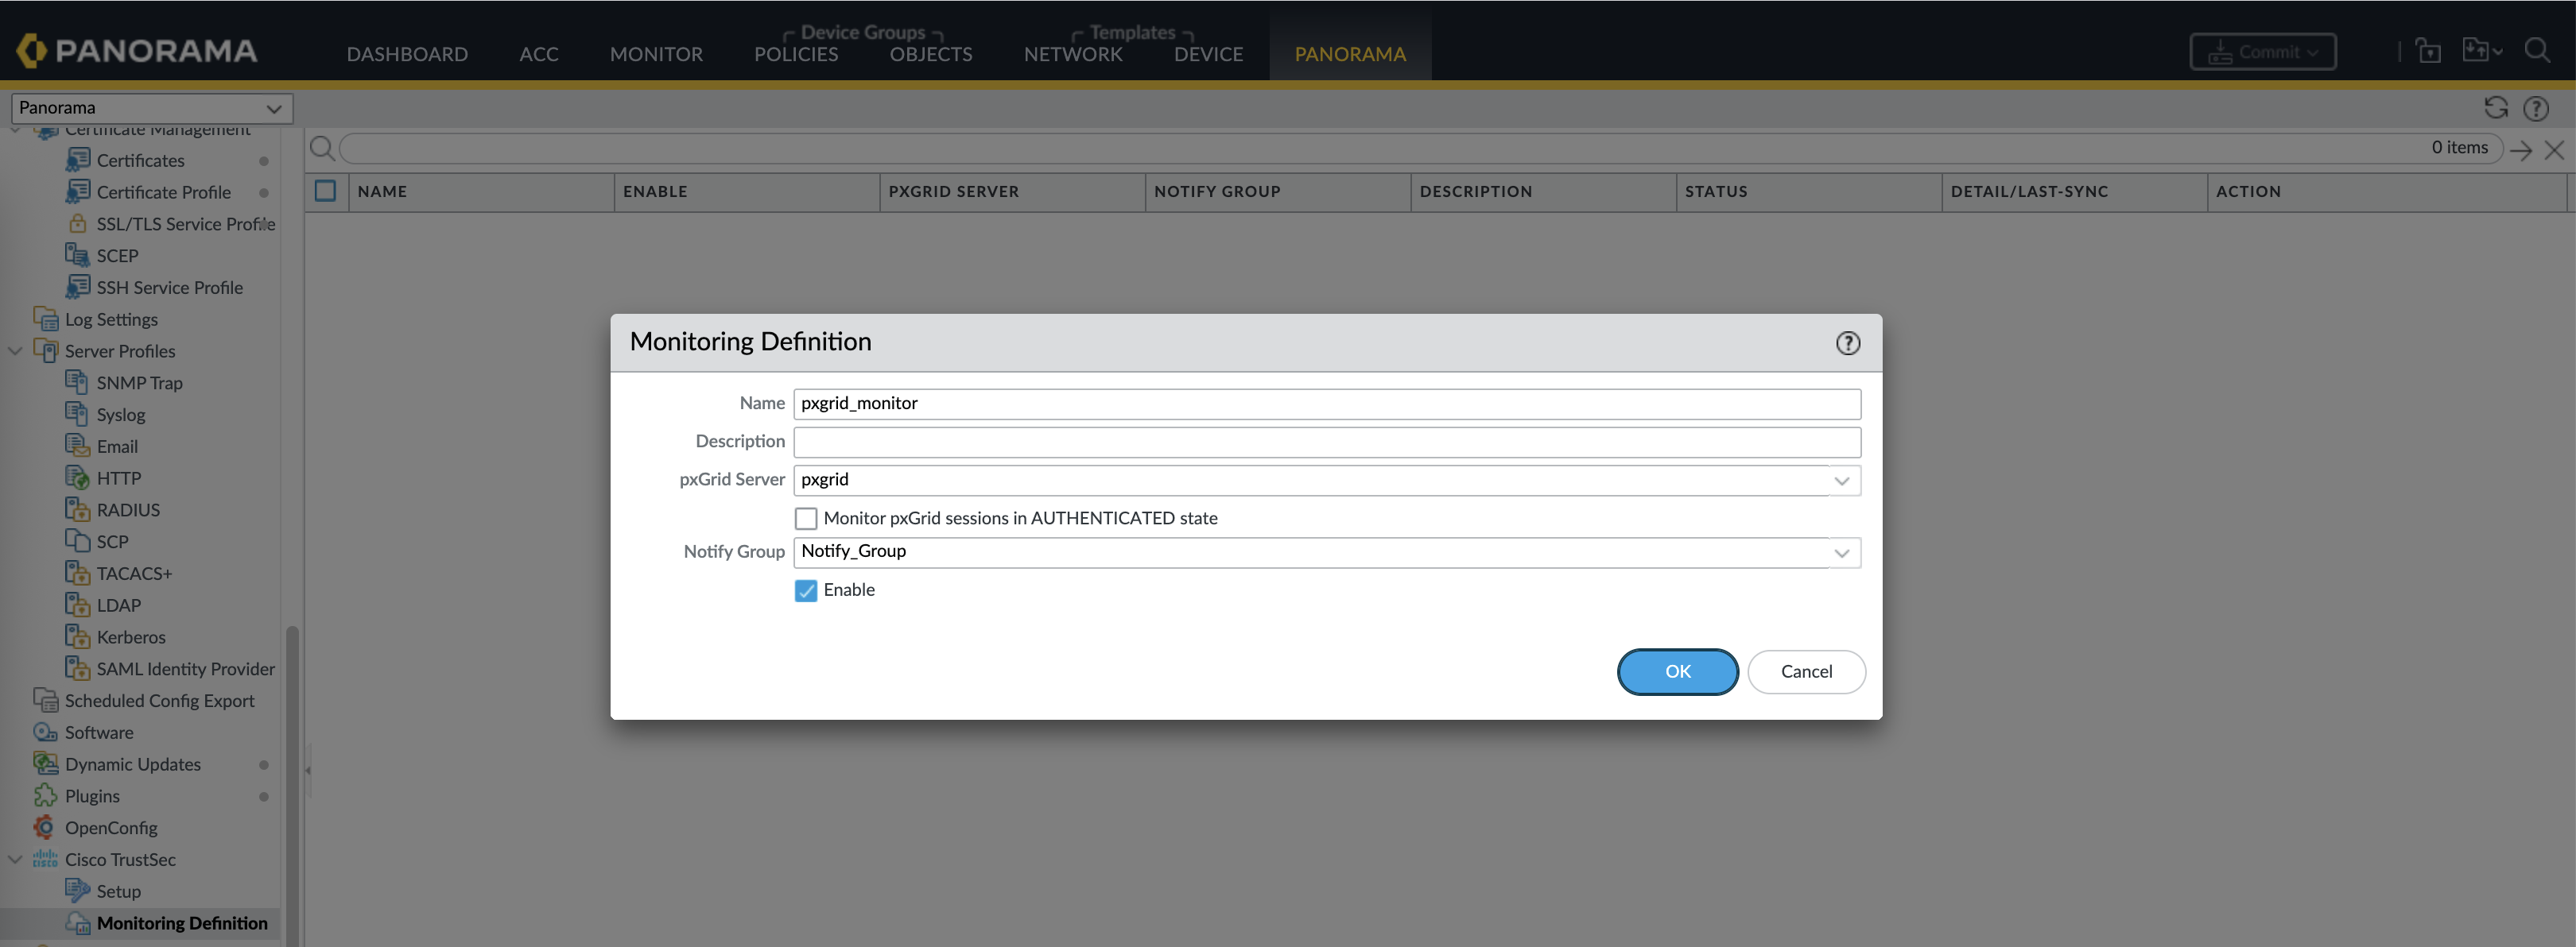Tick the select-all checkbox in the table header
Screen dimensions: 2576x947
point(325,191)
